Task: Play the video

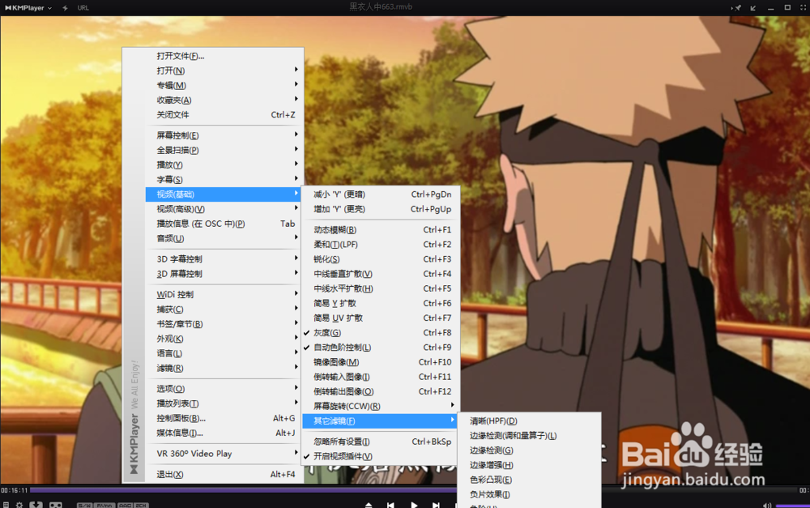Action: click(x=414, y=505)
